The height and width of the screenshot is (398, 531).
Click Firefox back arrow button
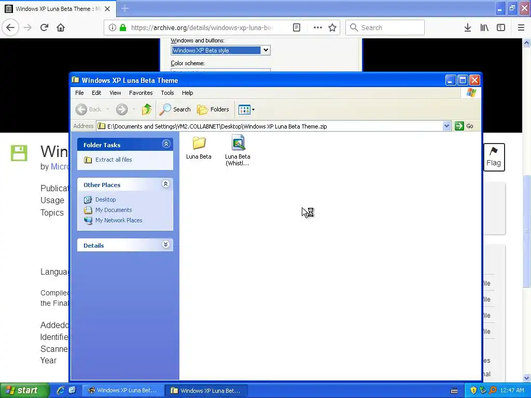(x=10, y=27)
